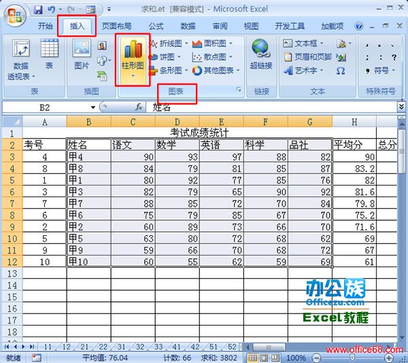Zoom out with the minus button
The height and width of the screenshot is (363, 408).
316,358
